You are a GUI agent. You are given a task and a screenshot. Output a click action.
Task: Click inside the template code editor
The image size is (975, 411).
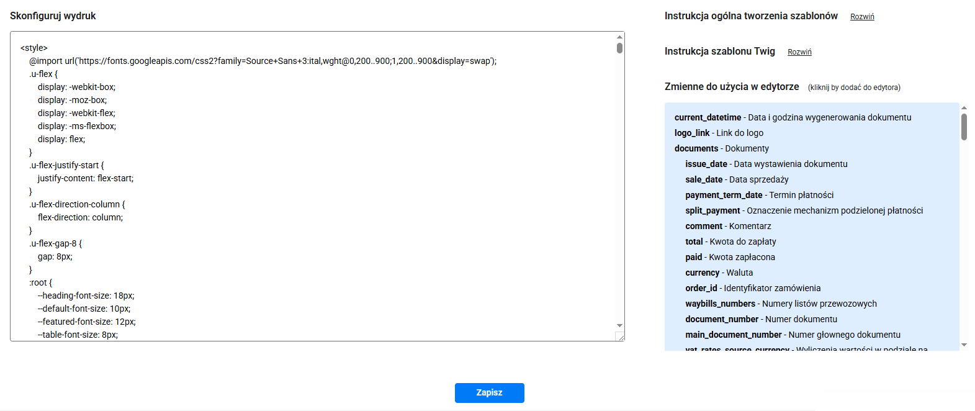[x=310, y=186]
